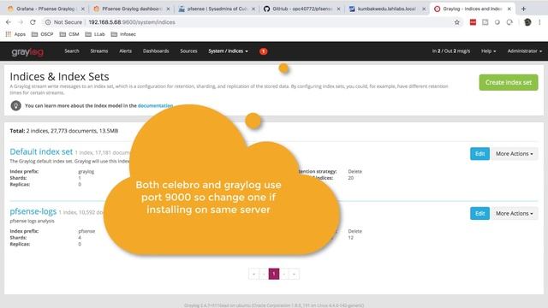This screenshot has height=308, width=548.
Task: Reload the page with the refresh icon
Action: pyautogui.click(x=33, y=22)
